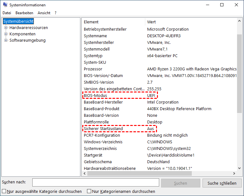Open the Bearbeiten menu
Screen dimensions: 244x196
(x=24, y=13)
